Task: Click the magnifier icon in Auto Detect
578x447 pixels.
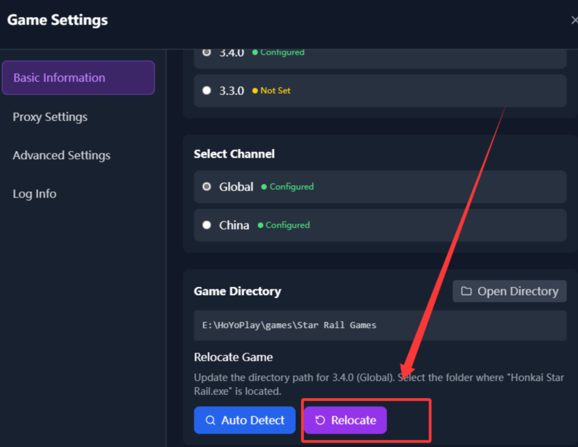Action: tap(211, 420)
